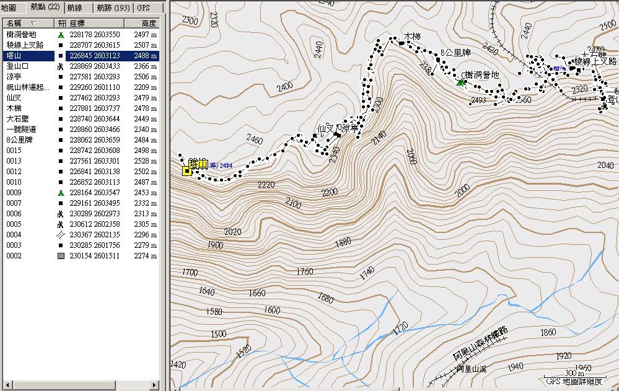619x391 pixels.
Task: Open the 航跡 (193) tab
Action: [113, 7]
